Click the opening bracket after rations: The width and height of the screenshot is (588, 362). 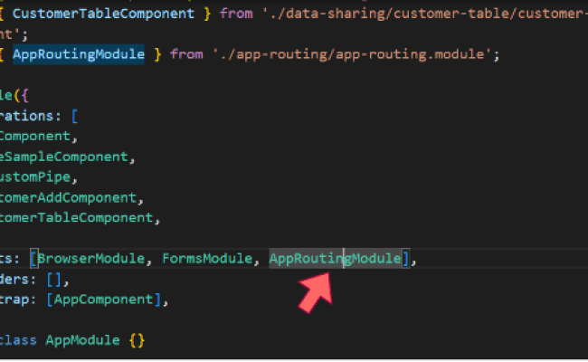(74, 116)
